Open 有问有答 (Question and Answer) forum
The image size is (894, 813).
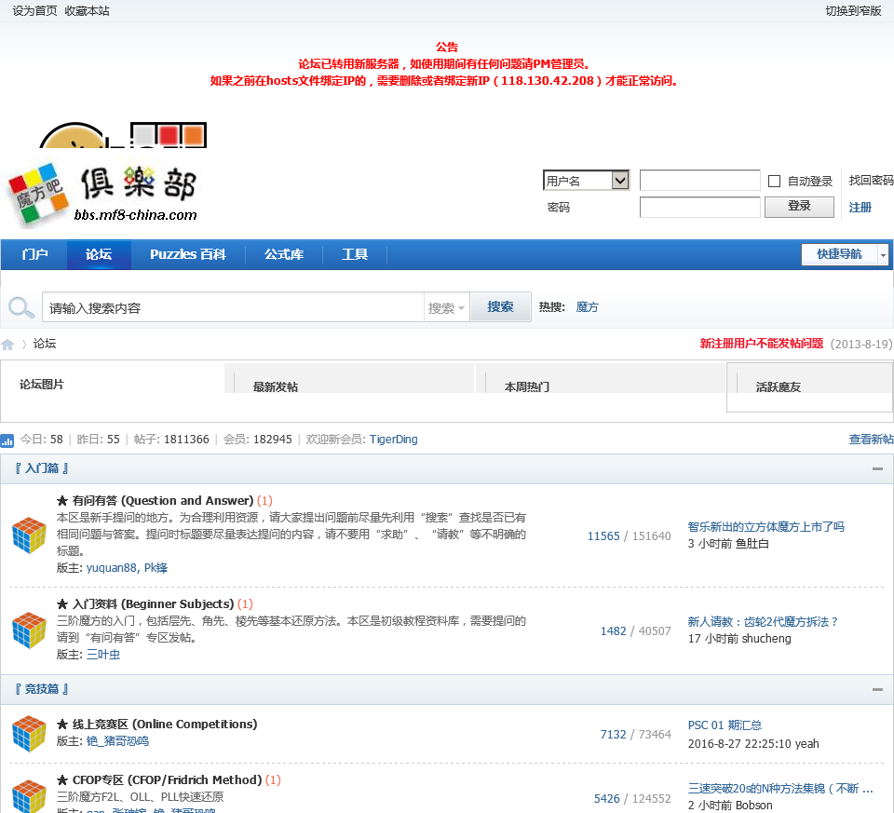tap(162, 501)
